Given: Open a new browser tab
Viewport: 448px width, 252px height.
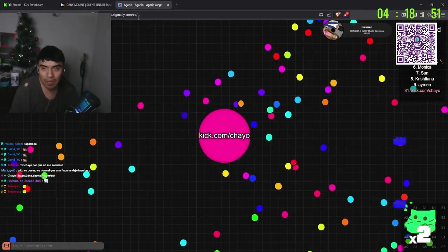Looking at the screenshot, I should click(177, 5).
